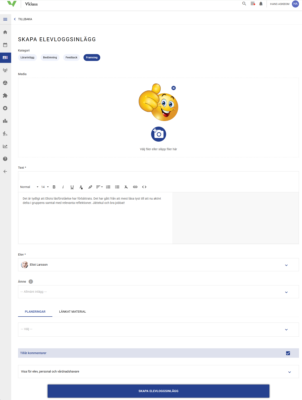Open the highlight color marker tool
Image resolution: width=302 pixels, height=400 pixels.
coord(90,187)
